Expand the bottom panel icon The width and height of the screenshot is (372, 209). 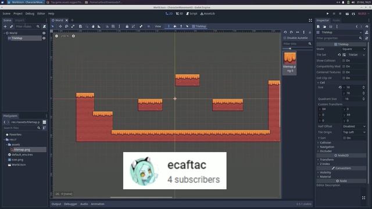(363, 197)
